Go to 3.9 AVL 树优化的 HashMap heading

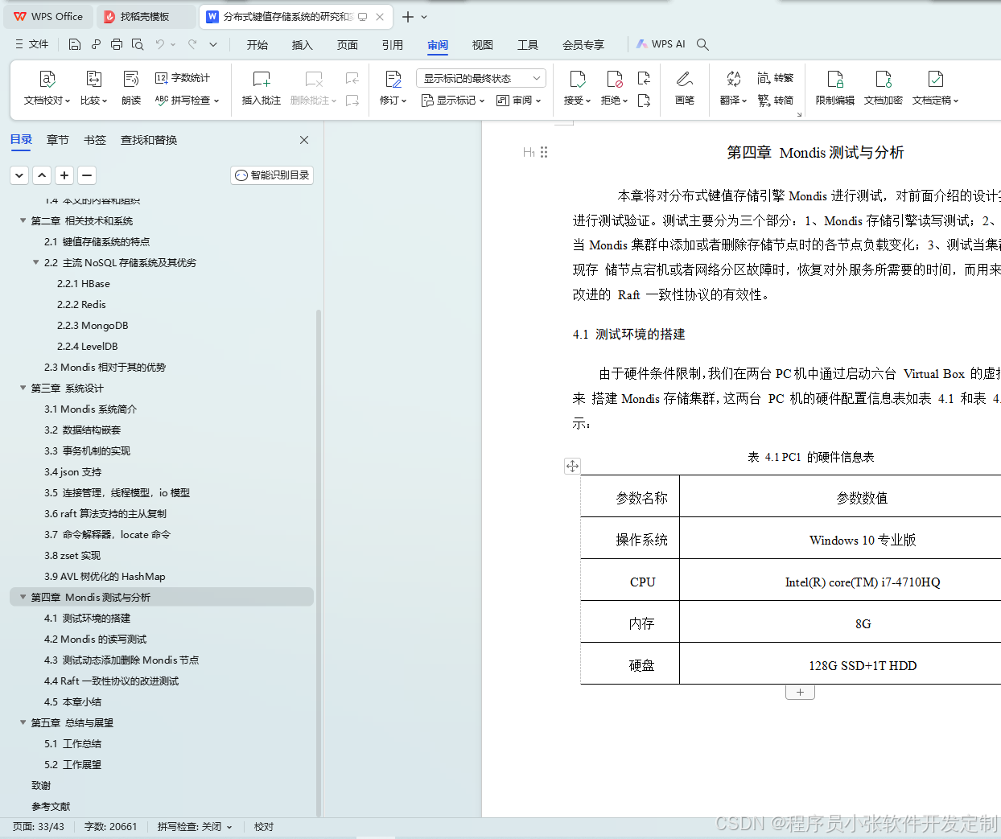[105, 577]
